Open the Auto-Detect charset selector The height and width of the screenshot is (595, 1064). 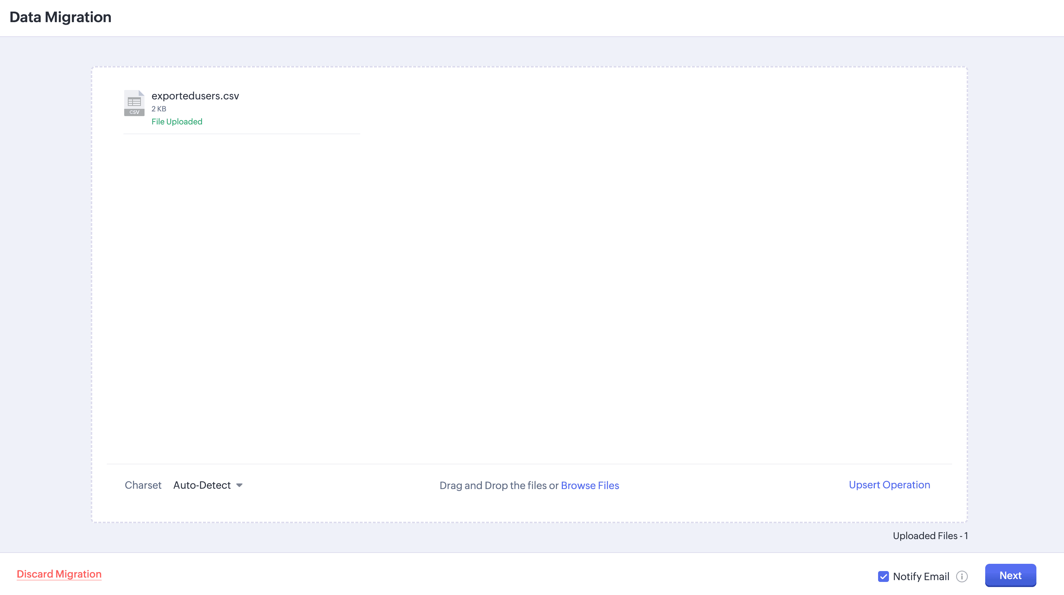202,485
